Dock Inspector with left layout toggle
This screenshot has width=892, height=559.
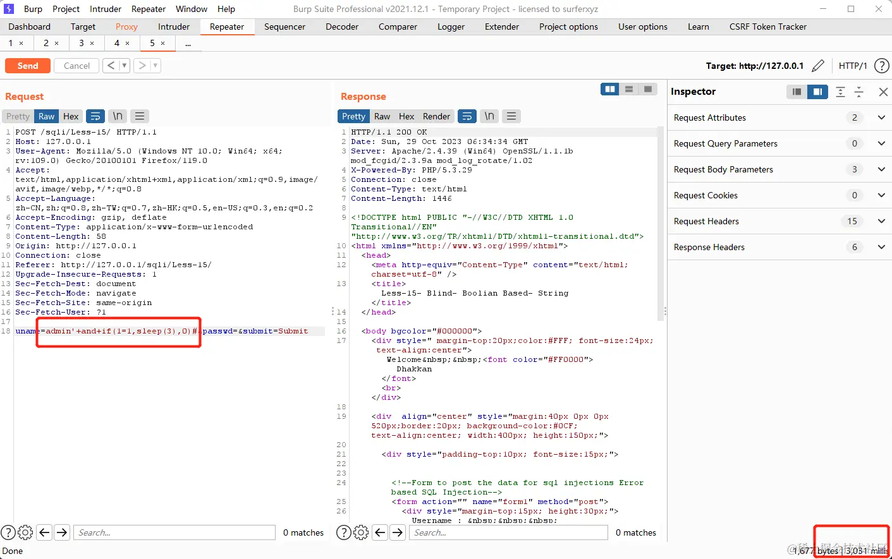point(797,92)
